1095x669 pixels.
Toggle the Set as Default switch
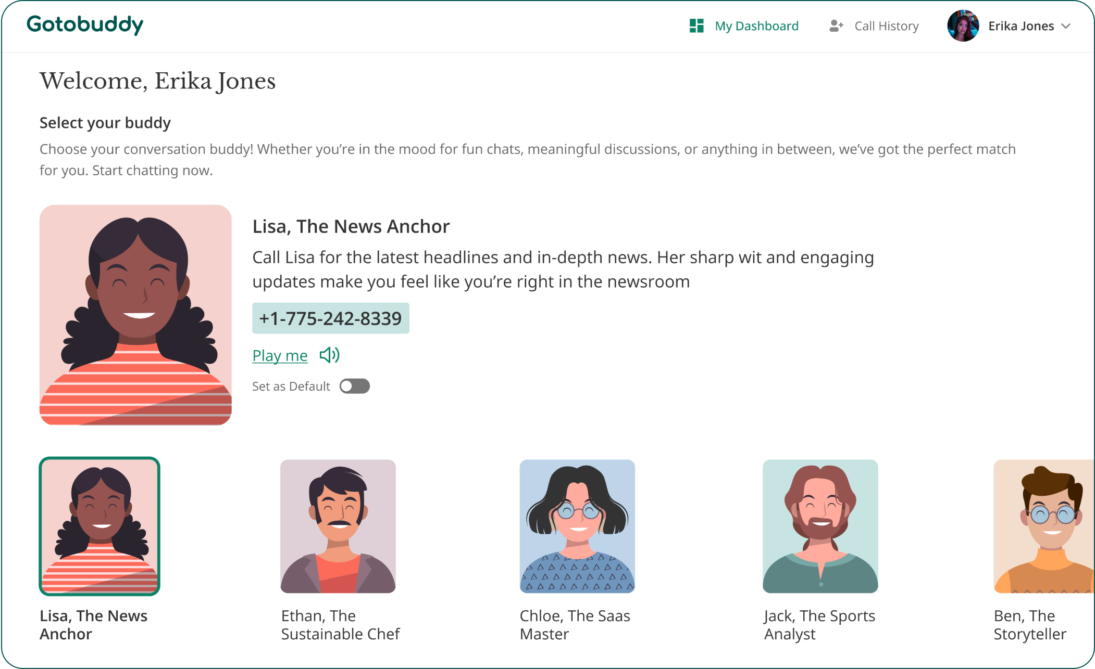(355, 387)
